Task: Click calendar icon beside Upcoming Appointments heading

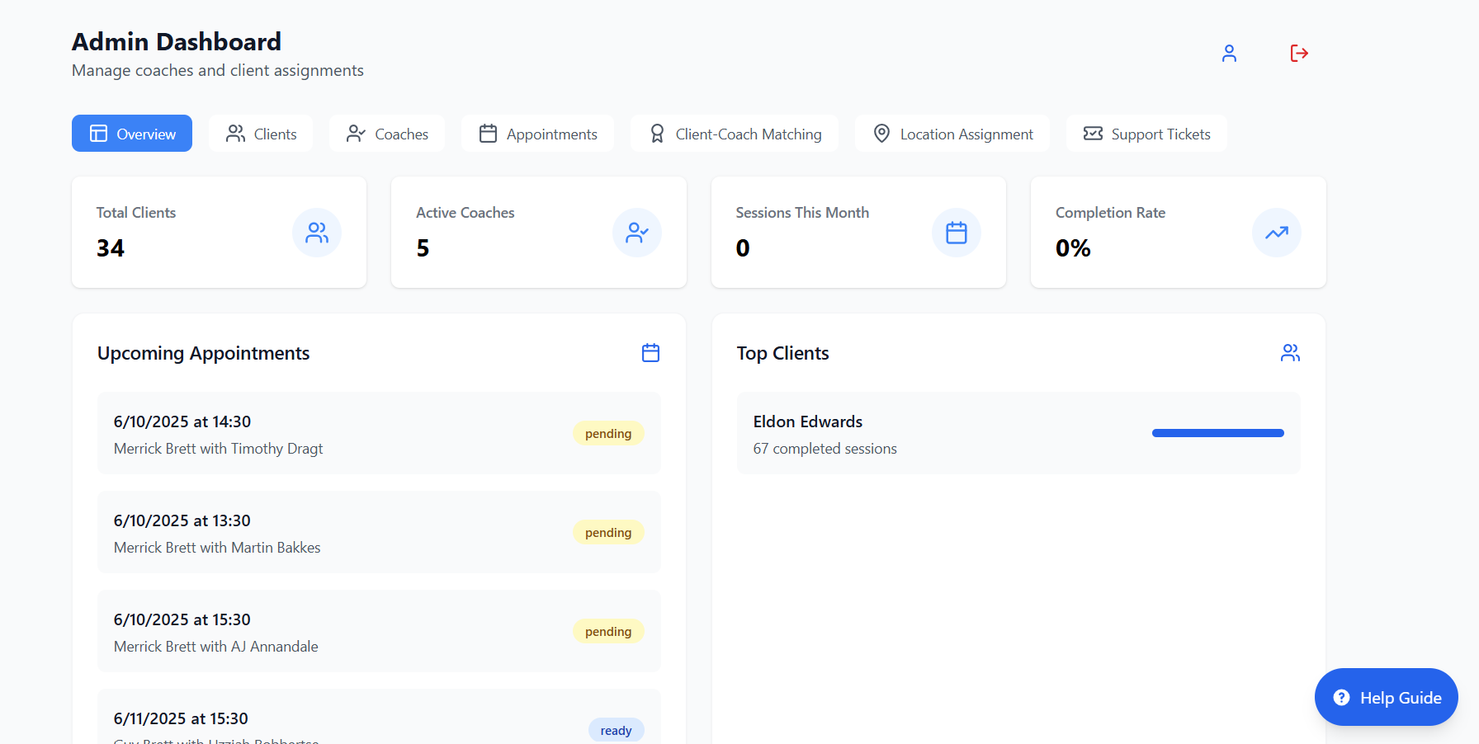Action: click(x=650, y=353)
